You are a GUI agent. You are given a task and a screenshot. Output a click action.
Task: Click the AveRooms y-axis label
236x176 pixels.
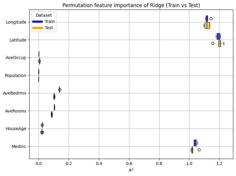[16, 111]
